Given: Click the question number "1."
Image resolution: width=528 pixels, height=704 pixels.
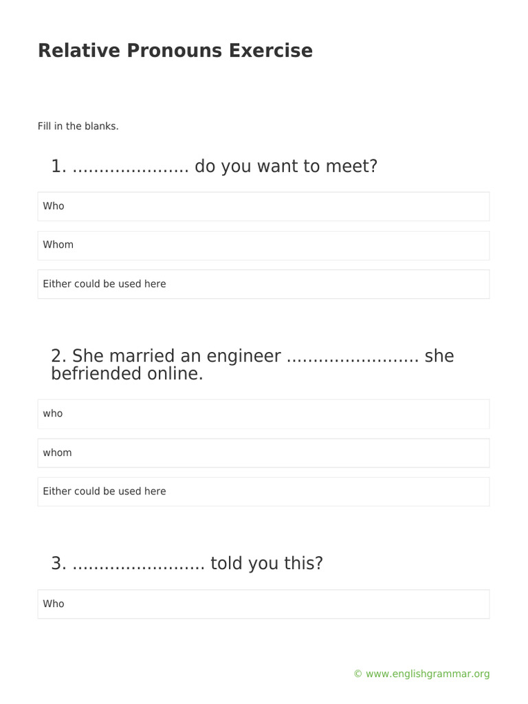Looking at the screenshot, I should coord(58,166).
